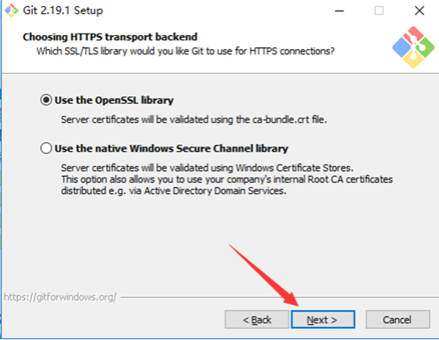Click the "Choosing HTTPS transport backend" heading
Viewport: 439px width, 340px height.
tap(110, 37)
